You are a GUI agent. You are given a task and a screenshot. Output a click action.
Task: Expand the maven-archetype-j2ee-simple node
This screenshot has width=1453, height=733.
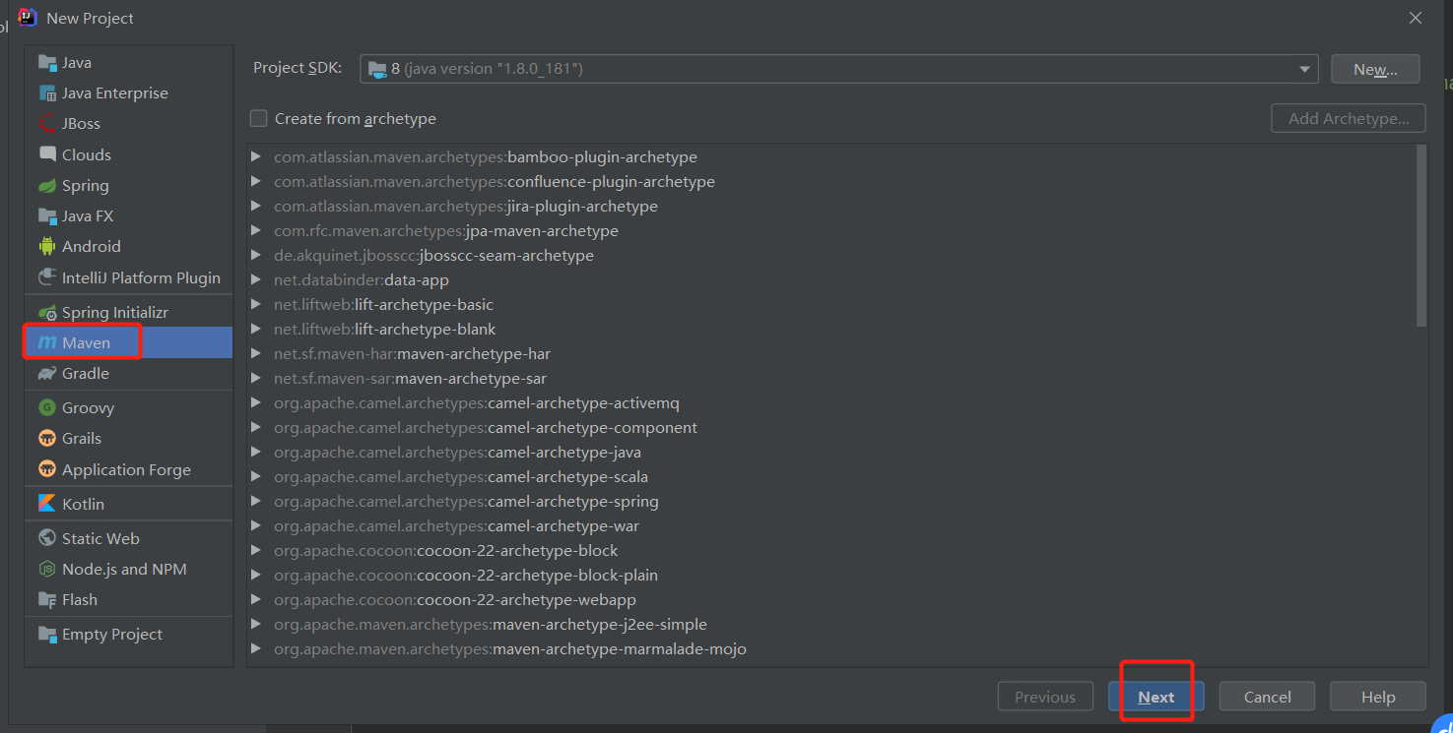pos(256,625)
